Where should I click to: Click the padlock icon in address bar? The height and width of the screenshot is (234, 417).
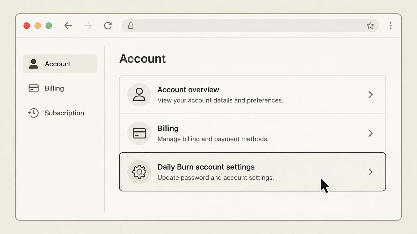pyautogui.click(x=131, y=26)
